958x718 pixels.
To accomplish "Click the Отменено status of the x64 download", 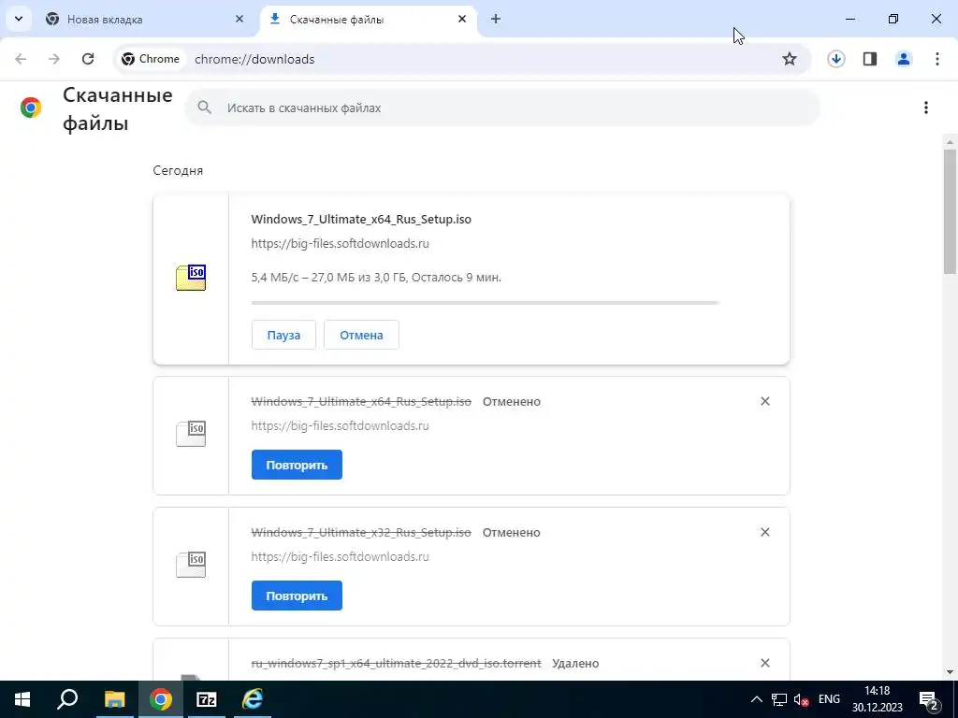I will (512, 401).
